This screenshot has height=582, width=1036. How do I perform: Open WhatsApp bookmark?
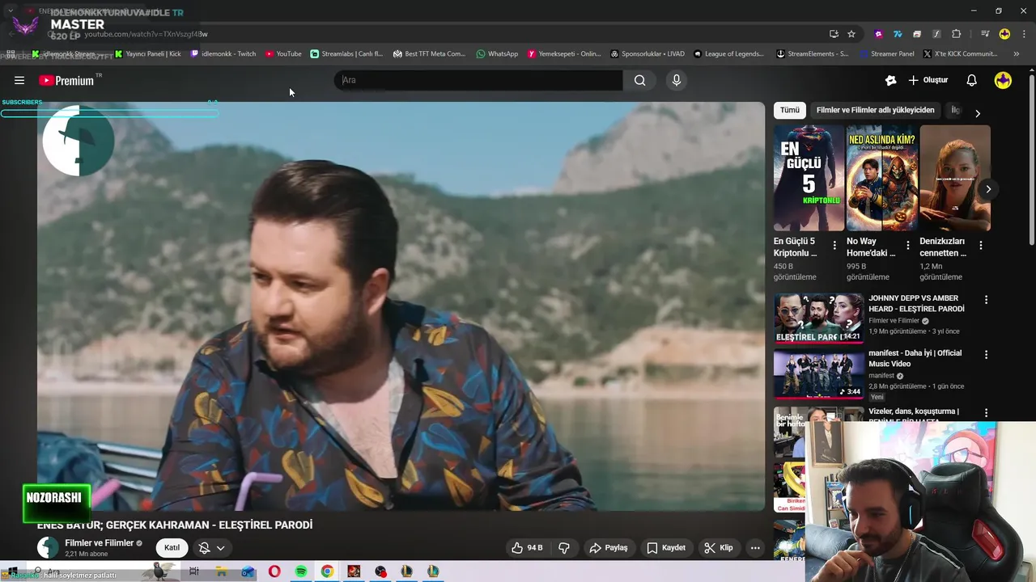tap(497, 54)
